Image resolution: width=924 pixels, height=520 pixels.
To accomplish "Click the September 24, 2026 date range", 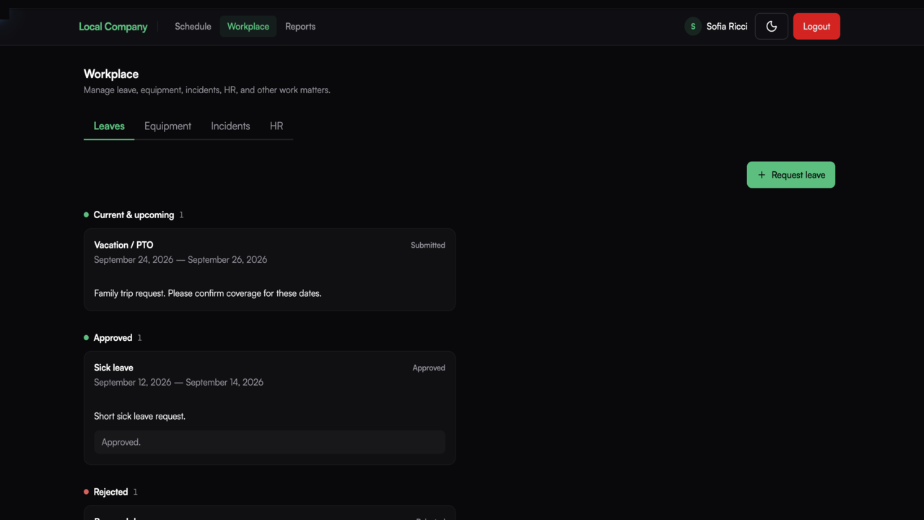I will 180,259.
